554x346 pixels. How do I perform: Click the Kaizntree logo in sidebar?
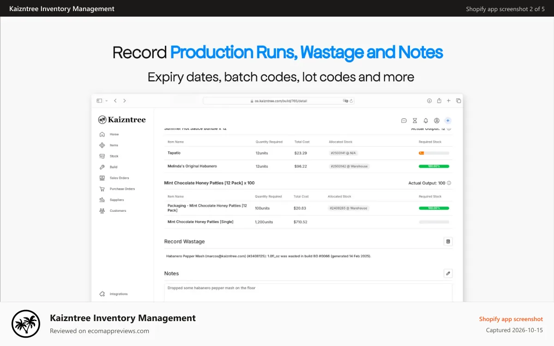(x=122, y=120)
